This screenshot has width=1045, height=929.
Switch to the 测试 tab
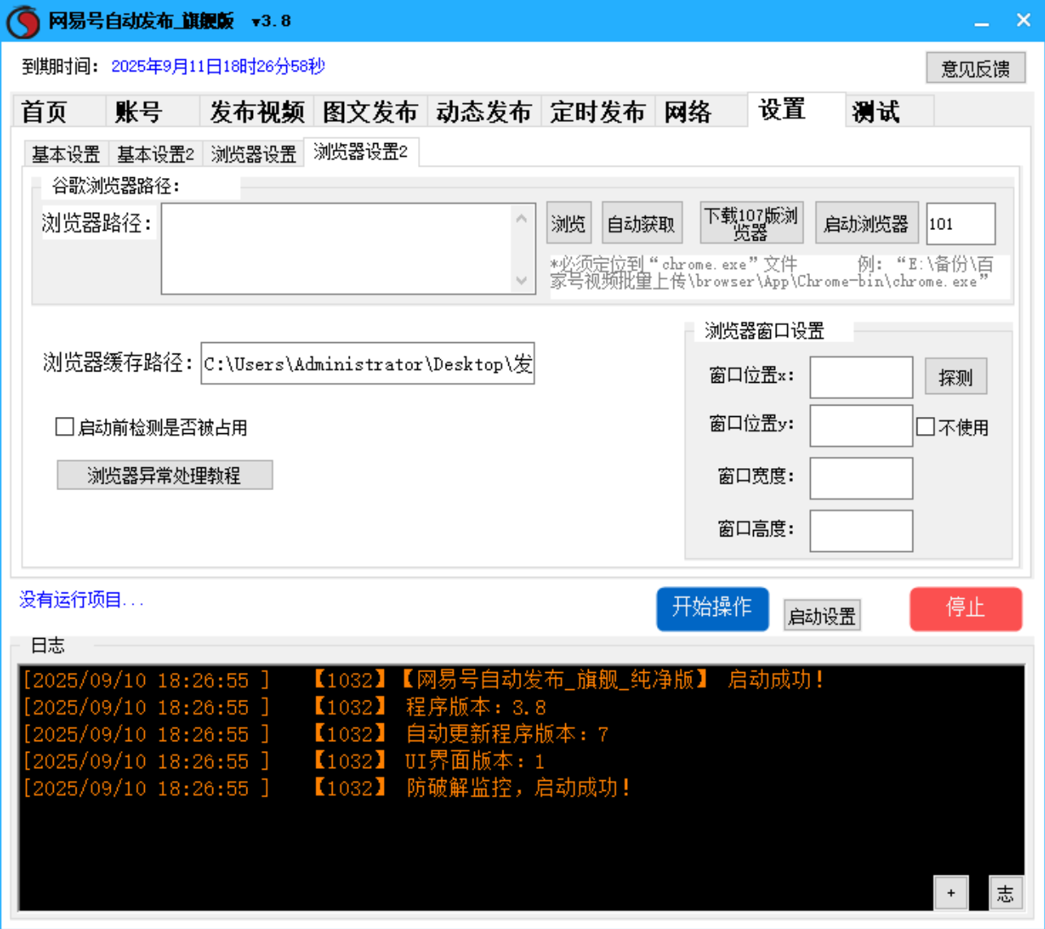[x=876, y=111]
